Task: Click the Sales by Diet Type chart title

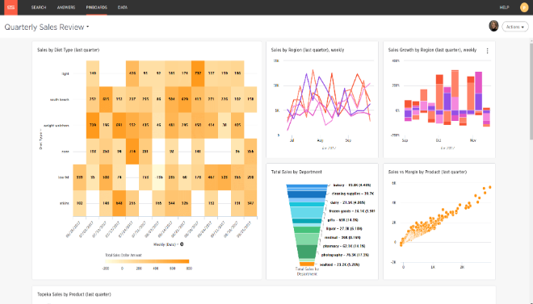Action: pyautogui.click(x=69, y=50)
